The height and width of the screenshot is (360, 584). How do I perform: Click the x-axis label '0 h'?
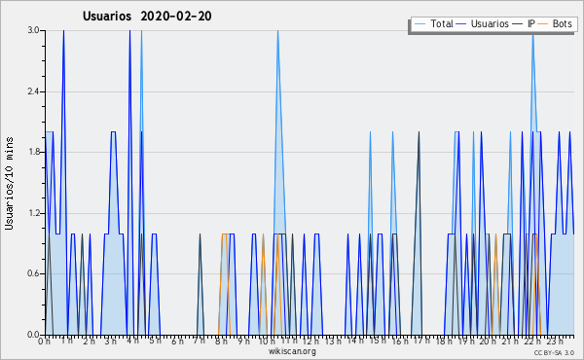45,342
